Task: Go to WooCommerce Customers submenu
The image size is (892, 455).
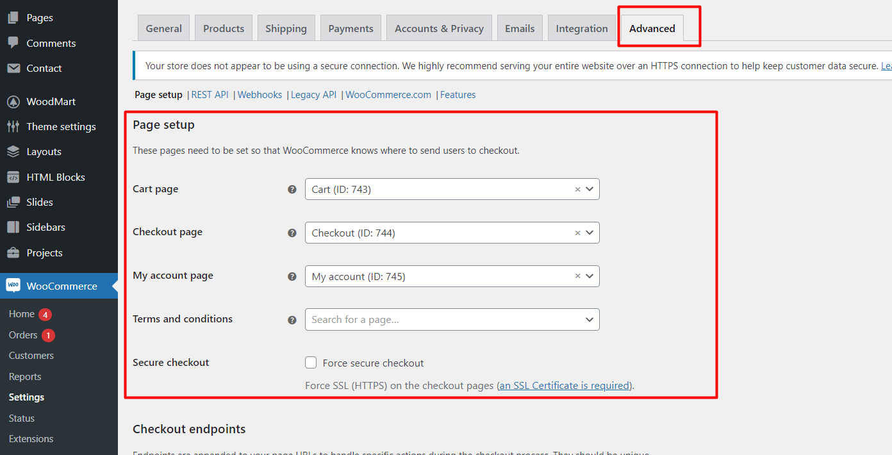Action: click(x=31, y=356)
